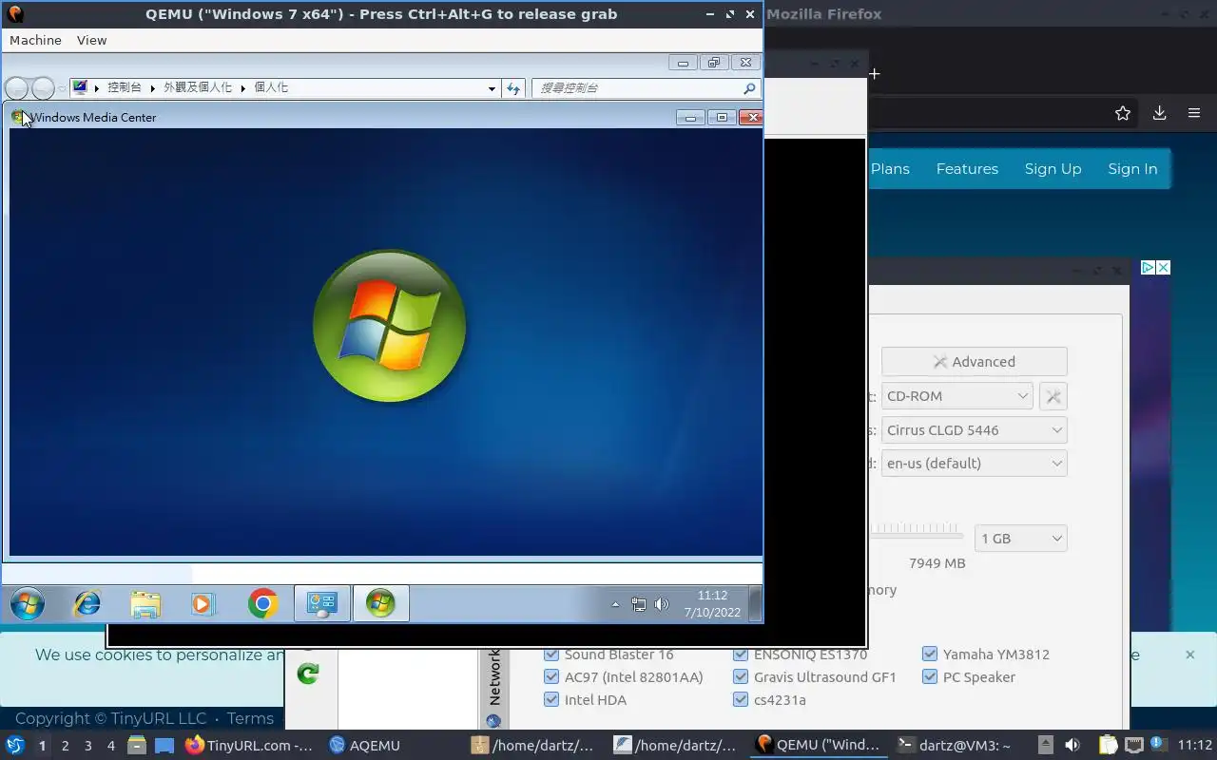Viewport: 1217px width, 760px height.
Task: Open Windows Explorer folder icon on taskbar
Action: point(145,604)
